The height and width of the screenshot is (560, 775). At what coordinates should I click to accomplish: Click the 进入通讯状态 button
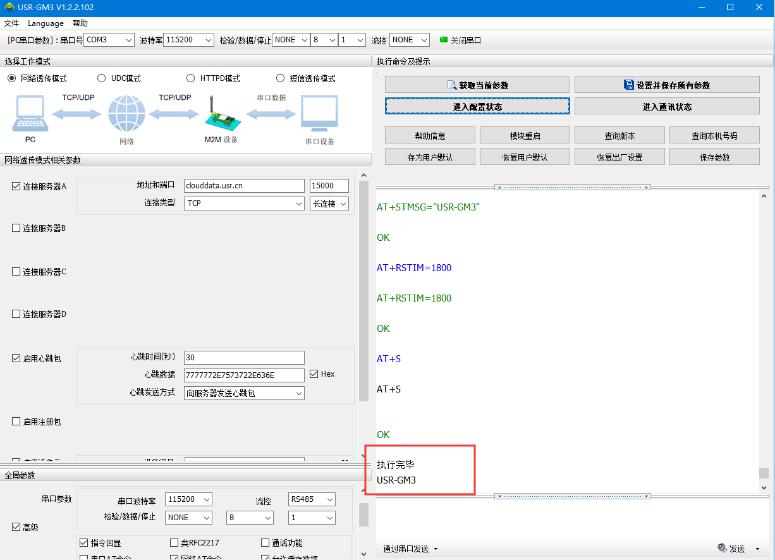point(667,107)
